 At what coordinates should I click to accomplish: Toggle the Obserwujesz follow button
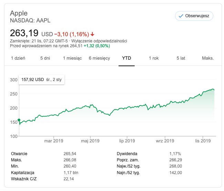[194, 16]
